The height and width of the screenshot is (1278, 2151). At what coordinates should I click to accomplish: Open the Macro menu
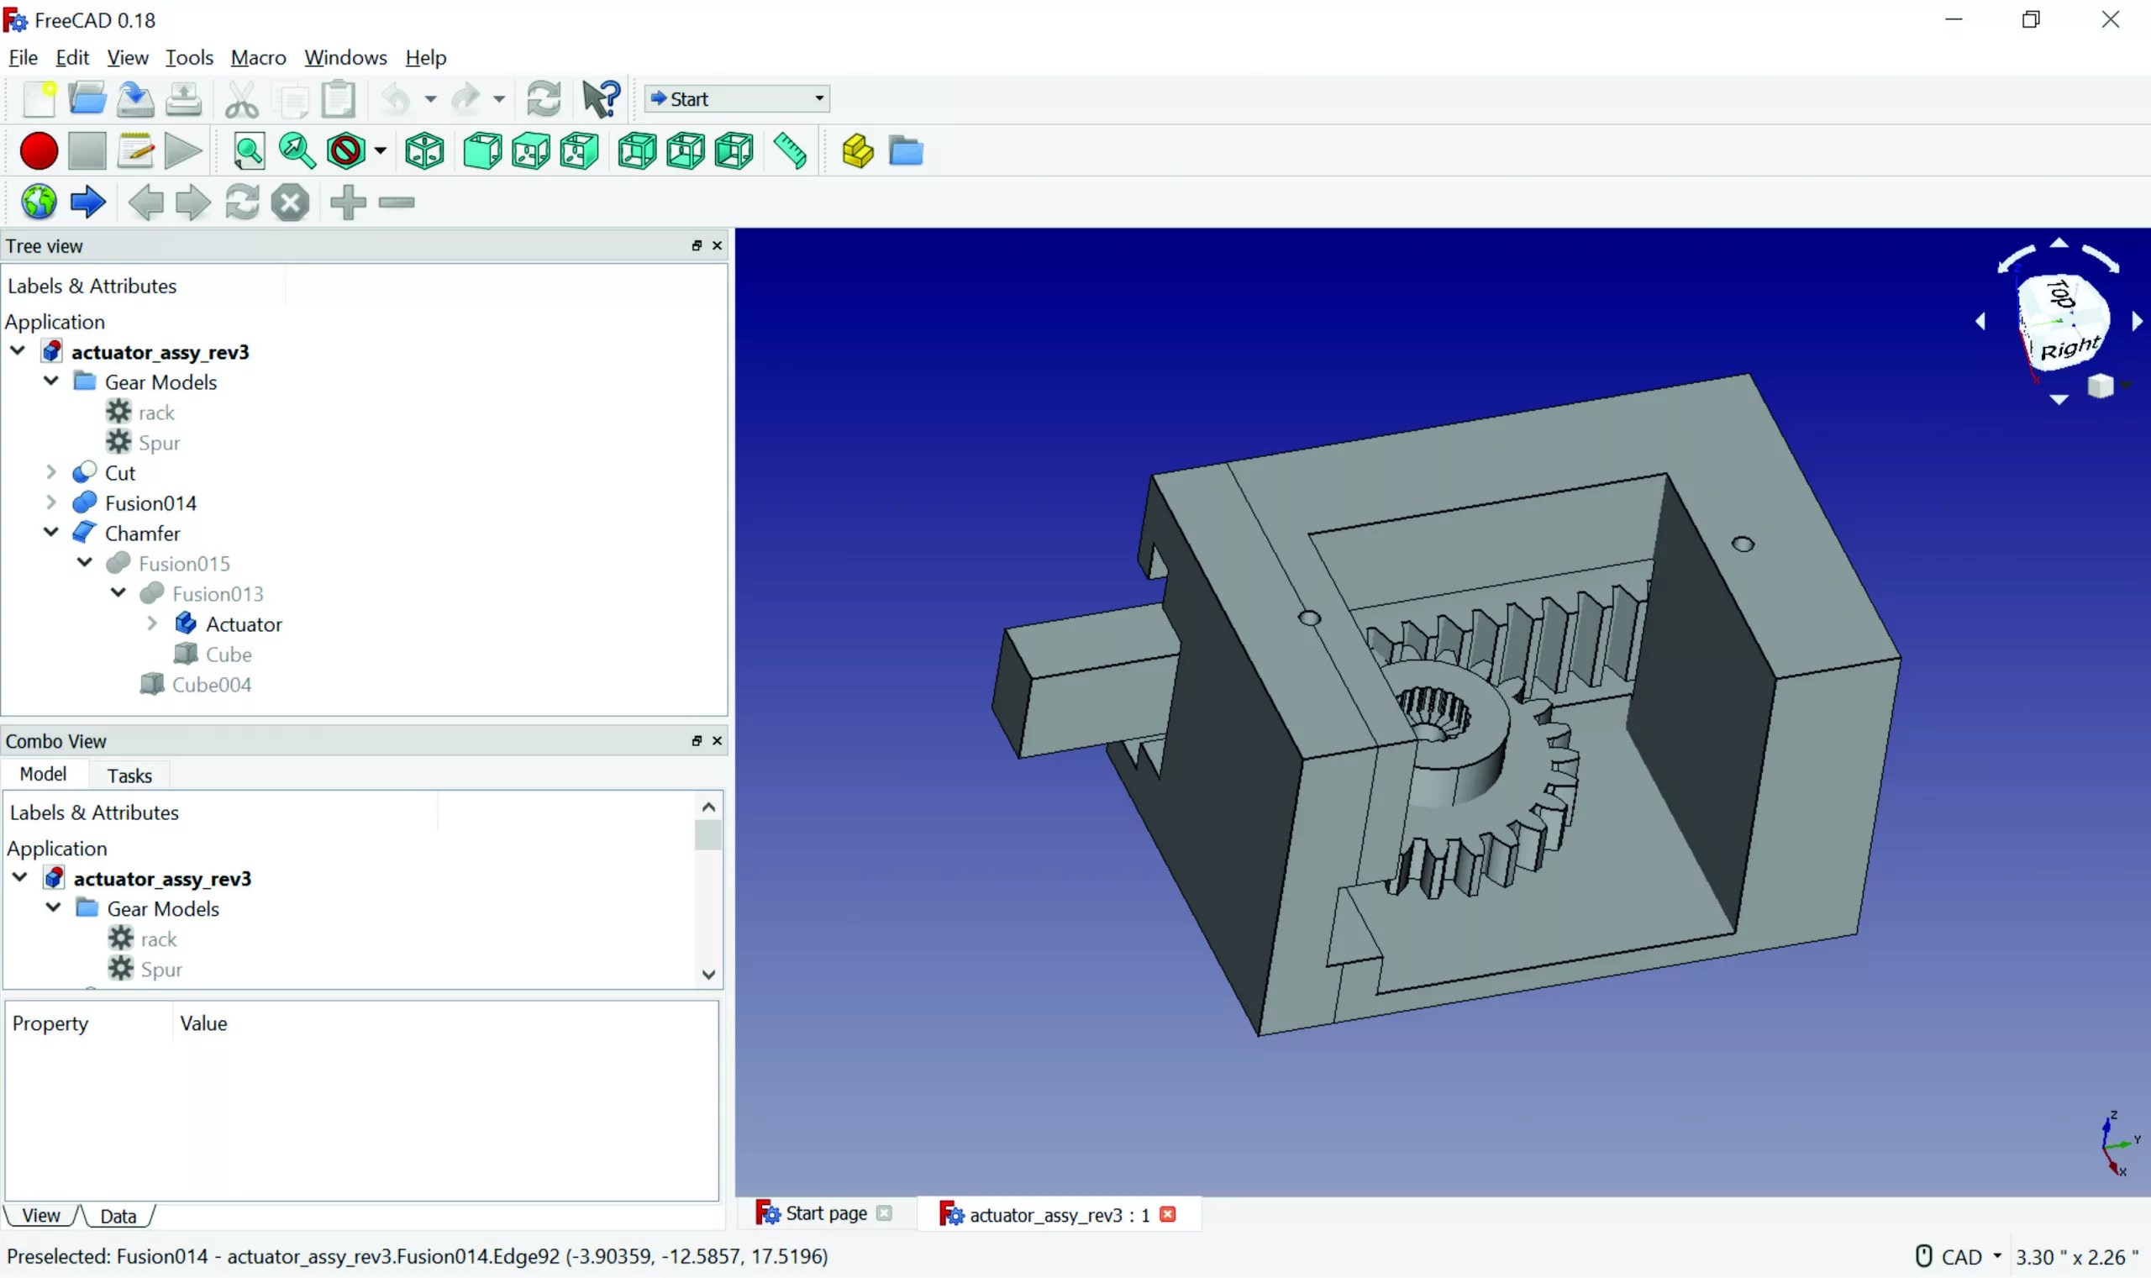pos(258,58)
